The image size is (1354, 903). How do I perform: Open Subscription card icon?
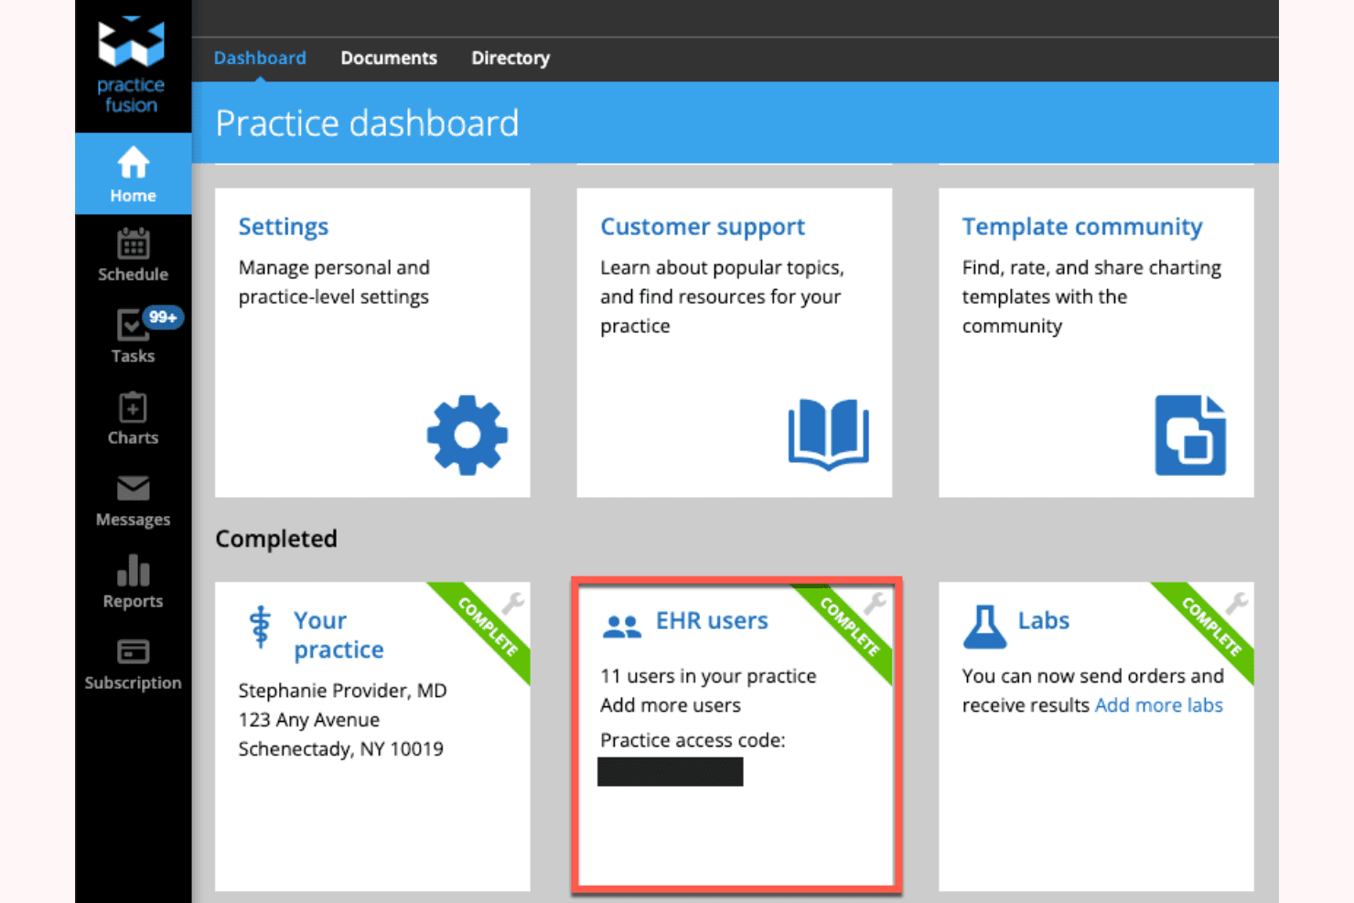coord(133,651)
